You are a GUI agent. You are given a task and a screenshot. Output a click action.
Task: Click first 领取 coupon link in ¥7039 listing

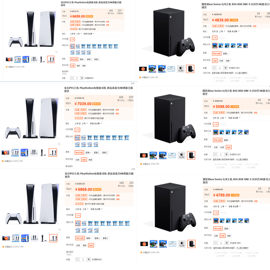coord(117,110)
